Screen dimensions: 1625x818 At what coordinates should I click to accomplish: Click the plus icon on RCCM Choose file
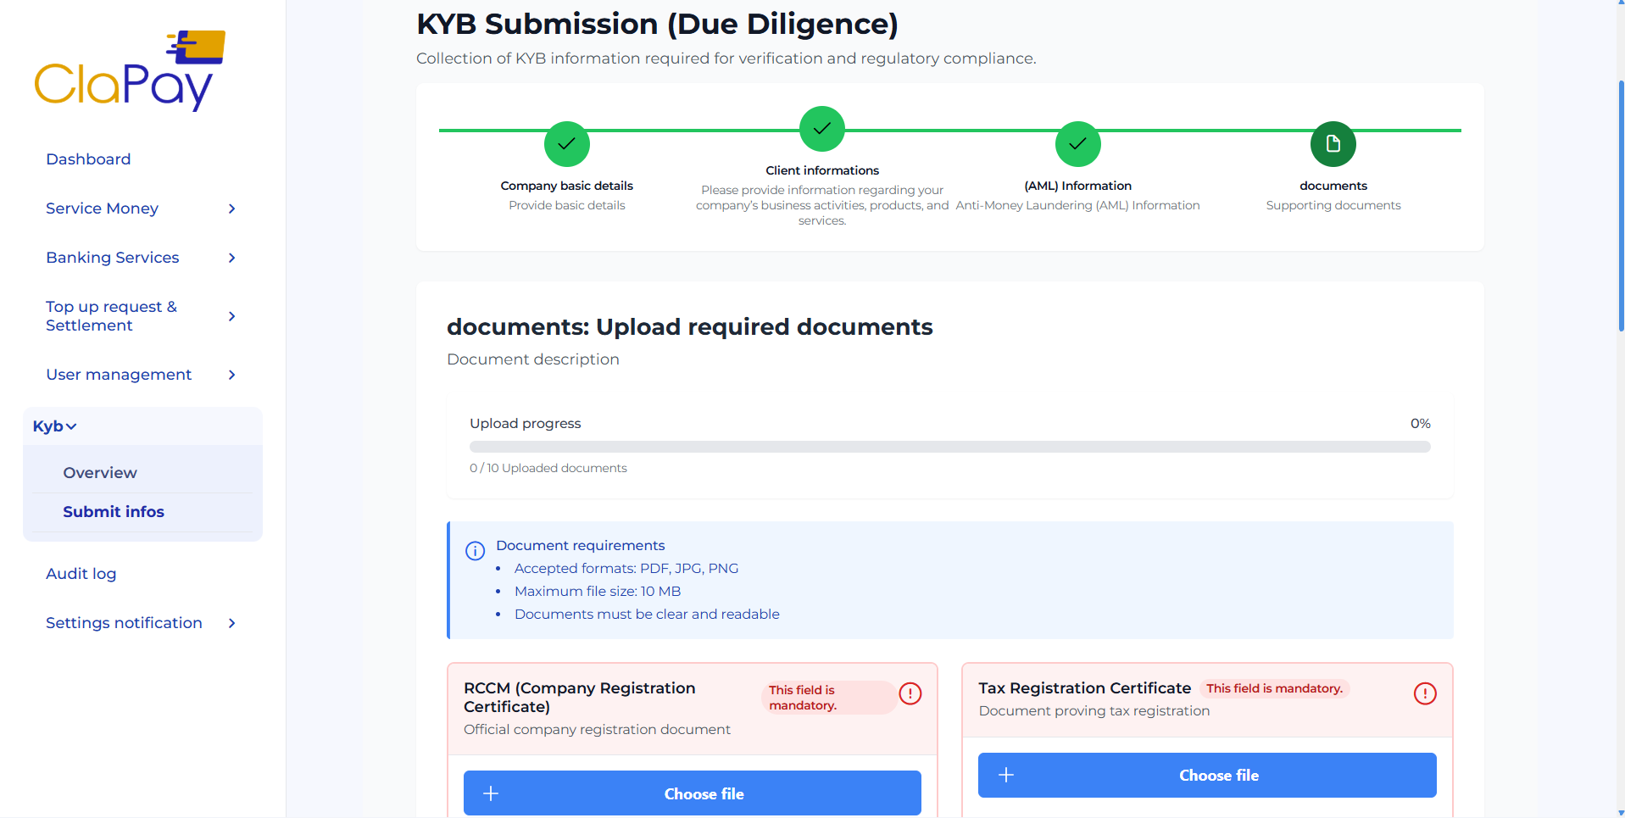(x=490, y=793)
